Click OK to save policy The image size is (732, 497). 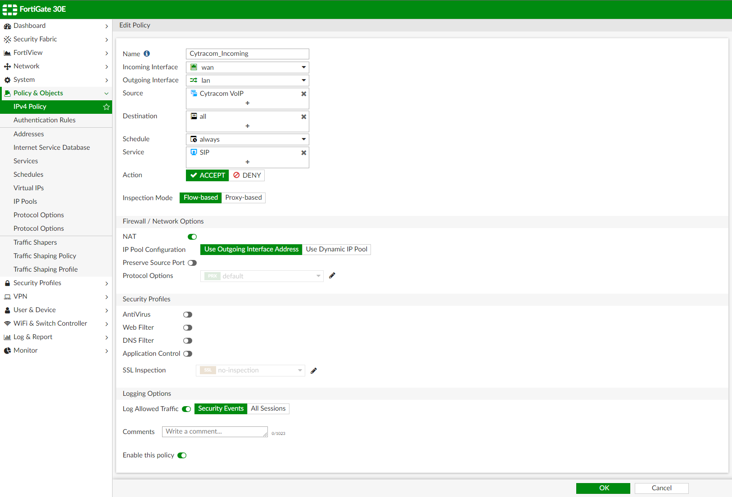click(x=603, y=488)
